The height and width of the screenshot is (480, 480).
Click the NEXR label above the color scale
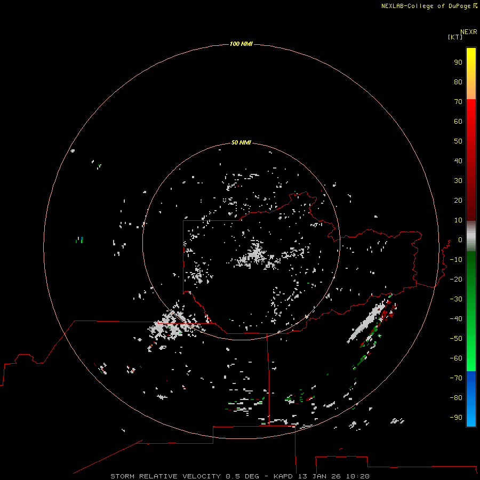(x=468, y=32)
